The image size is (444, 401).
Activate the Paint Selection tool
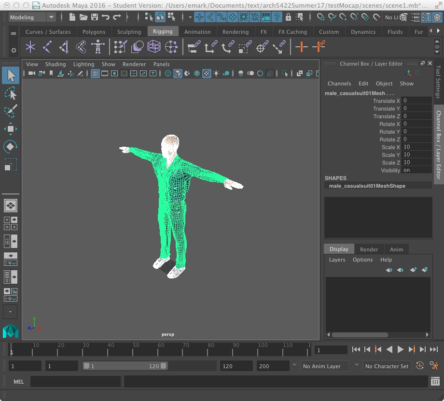tap(11, 111)
